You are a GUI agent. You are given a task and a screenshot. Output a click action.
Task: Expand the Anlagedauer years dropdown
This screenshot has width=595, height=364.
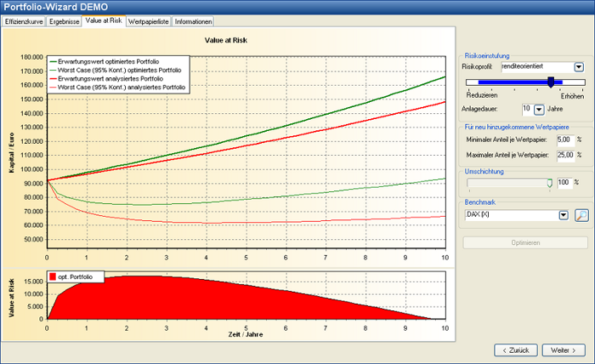(538, 109)
